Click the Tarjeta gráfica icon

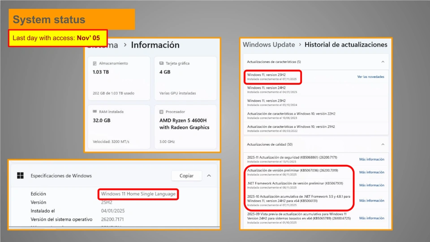(161, 63)
